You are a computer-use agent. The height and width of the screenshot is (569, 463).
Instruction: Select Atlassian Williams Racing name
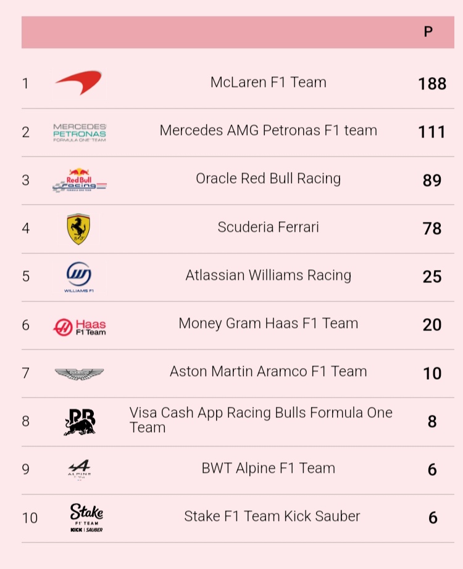click(x=268, y=275)
